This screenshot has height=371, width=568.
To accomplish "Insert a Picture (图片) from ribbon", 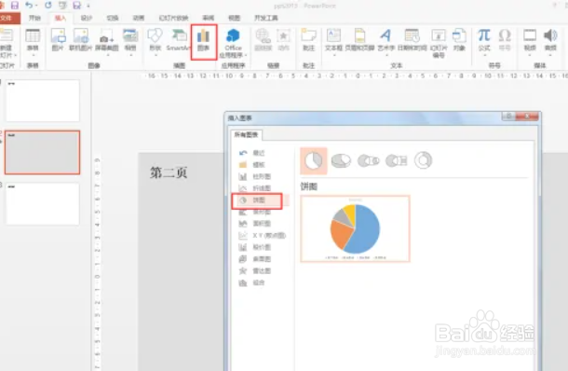I will pos(58,40).
